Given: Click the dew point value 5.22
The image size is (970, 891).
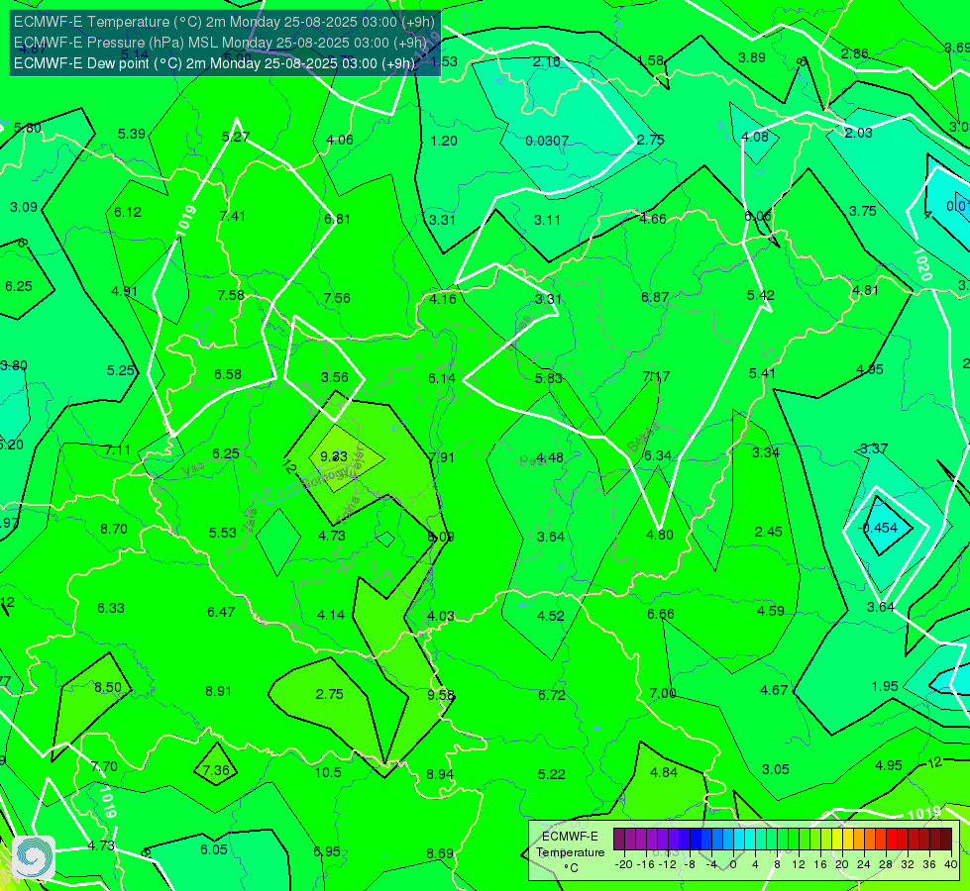Looking at the screenshot, I should pyautogui.click(x=551, y=773).
